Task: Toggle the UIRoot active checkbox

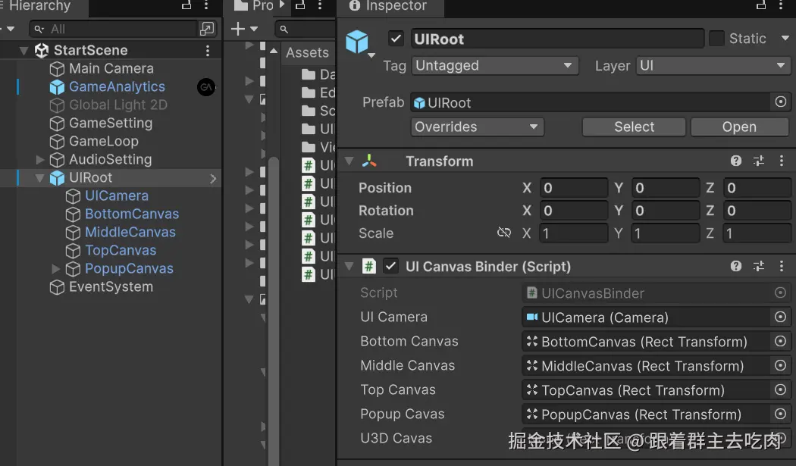Action: [x=396, y=39]
